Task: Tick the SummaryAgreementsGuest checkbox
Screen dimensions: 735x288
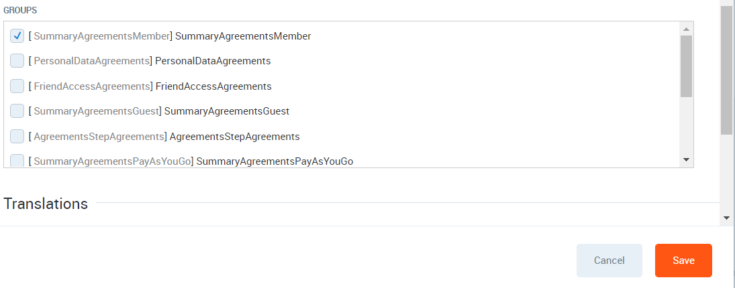Action: (x=17, y=111)
